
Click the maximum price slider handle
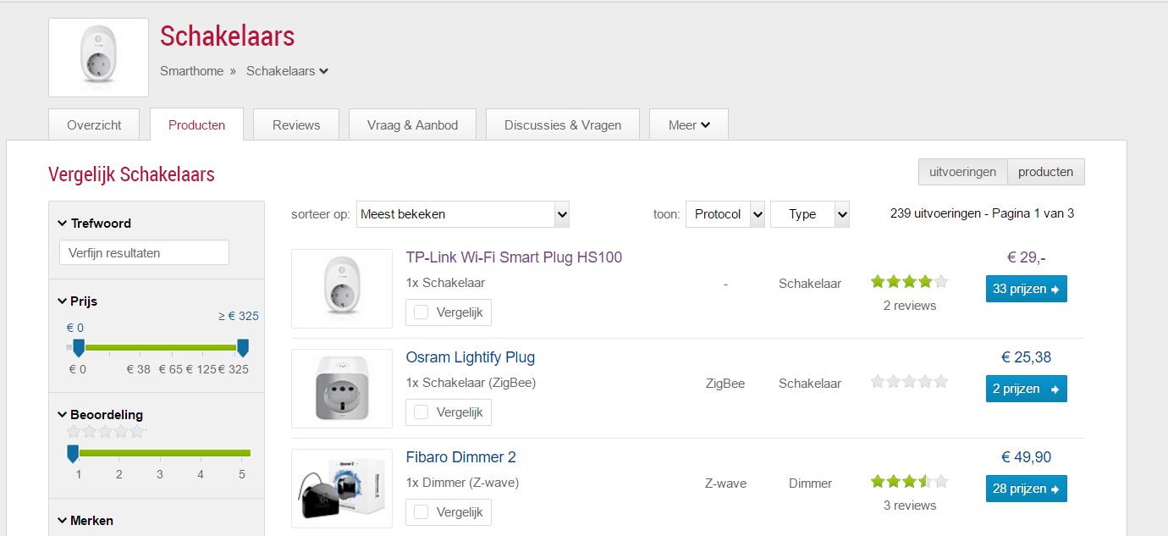pyautogui.click(x=243, y=347)
